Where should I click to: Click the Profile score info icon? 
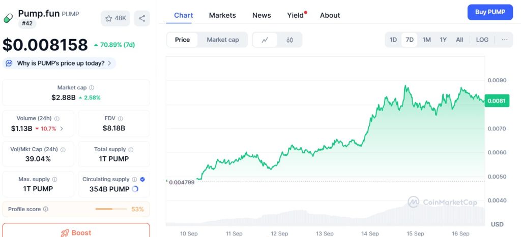[46, 209]
